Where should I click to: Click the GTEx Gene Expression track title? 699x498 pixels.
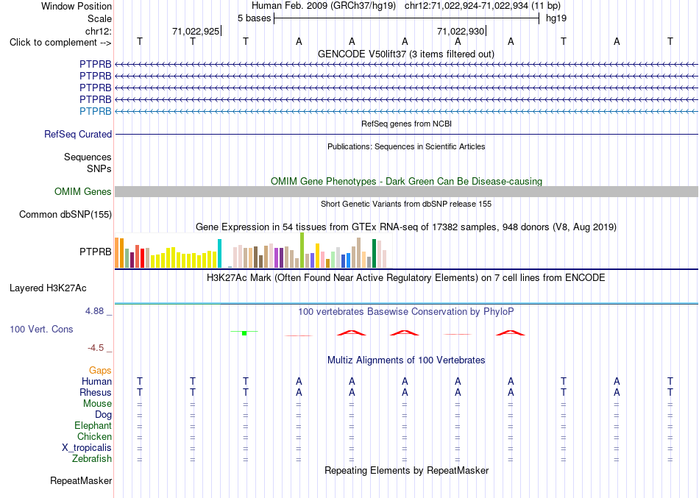[x=406, y=227]
